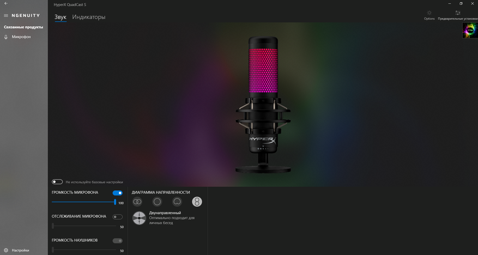The width and height of the screenshot is (478, 255).
Task: Toggle 'Не используйте базовые настройки' switch
Action: (57, 182)
